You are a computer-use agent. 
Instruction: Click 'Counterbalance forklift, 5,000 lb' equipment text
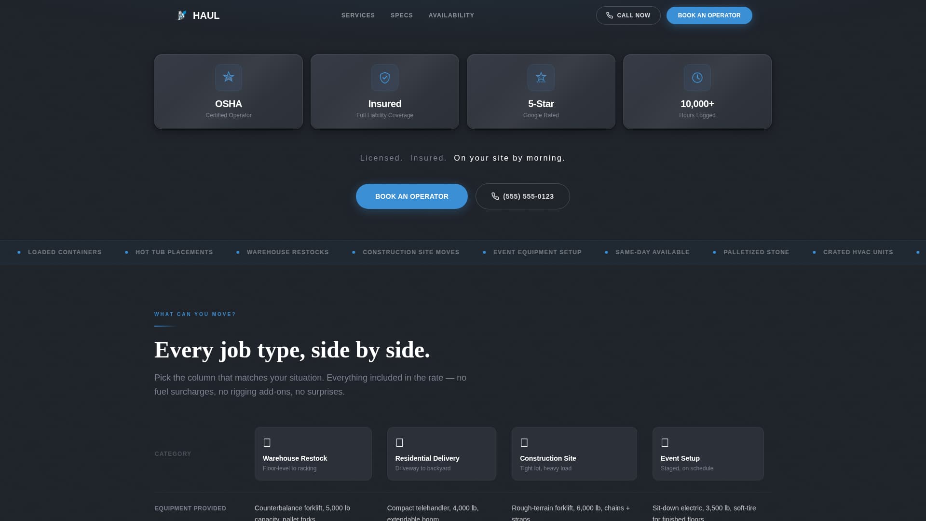click(302, 508)
